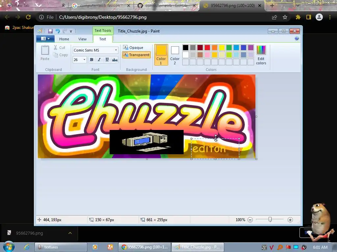
Task: Open the Customize Quick Access Toolbar dropdown
Action: 71,31
